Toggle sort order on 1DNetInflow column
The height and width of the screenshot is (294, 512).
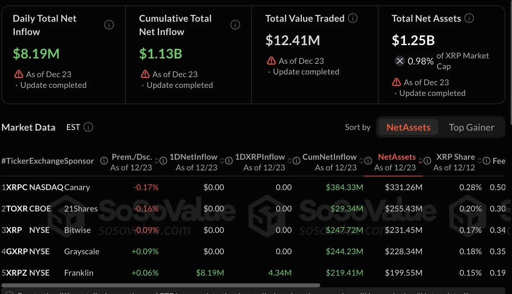(x=222, y=161)
